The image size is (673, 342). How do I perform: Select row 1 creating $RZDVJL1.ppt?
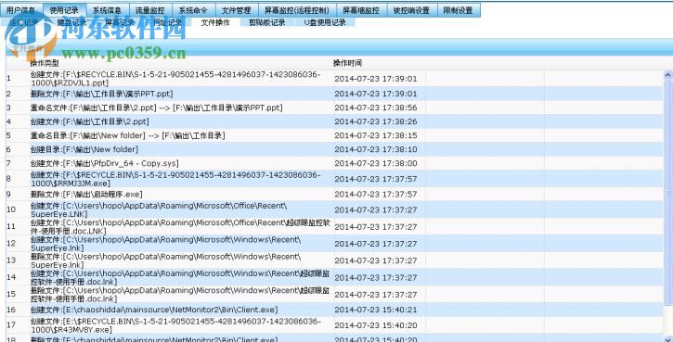point(334,79)
